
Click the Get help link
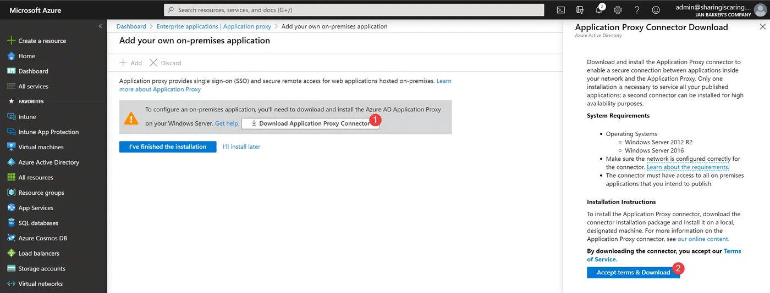tap(227, 123)
